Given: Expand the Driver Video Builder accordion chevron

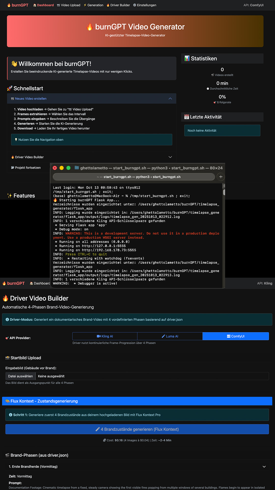Looking at the screenshot, I should [x=170, y=157].
